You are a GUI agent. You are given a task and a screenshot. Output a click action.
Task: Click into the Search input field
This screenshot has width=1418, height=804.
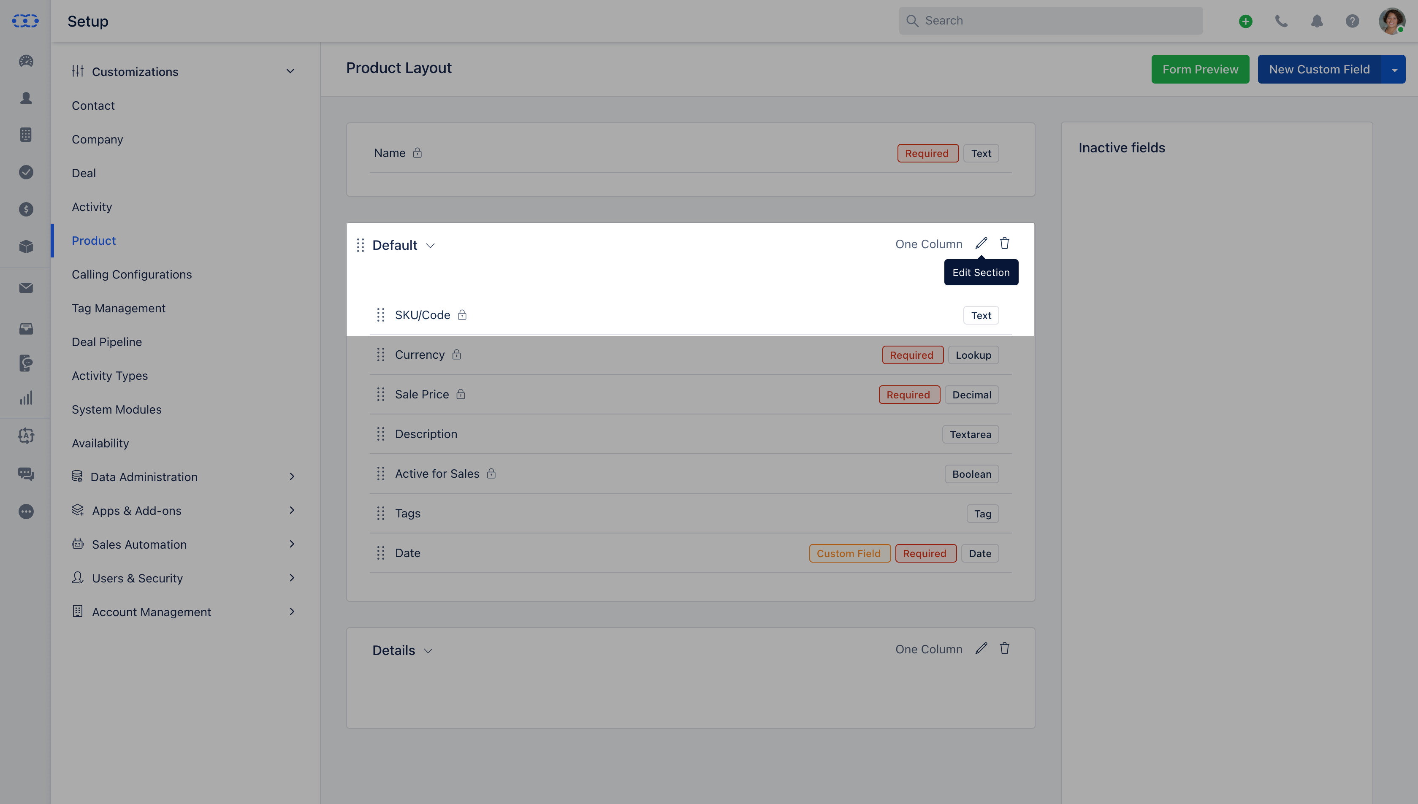1051,21
